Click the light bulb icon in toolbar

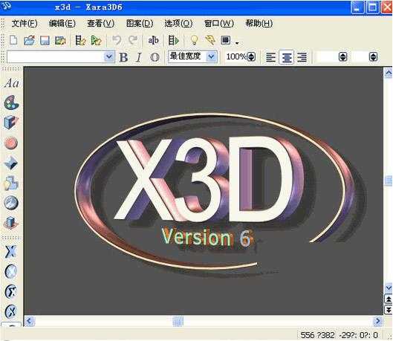coord(194,40)
